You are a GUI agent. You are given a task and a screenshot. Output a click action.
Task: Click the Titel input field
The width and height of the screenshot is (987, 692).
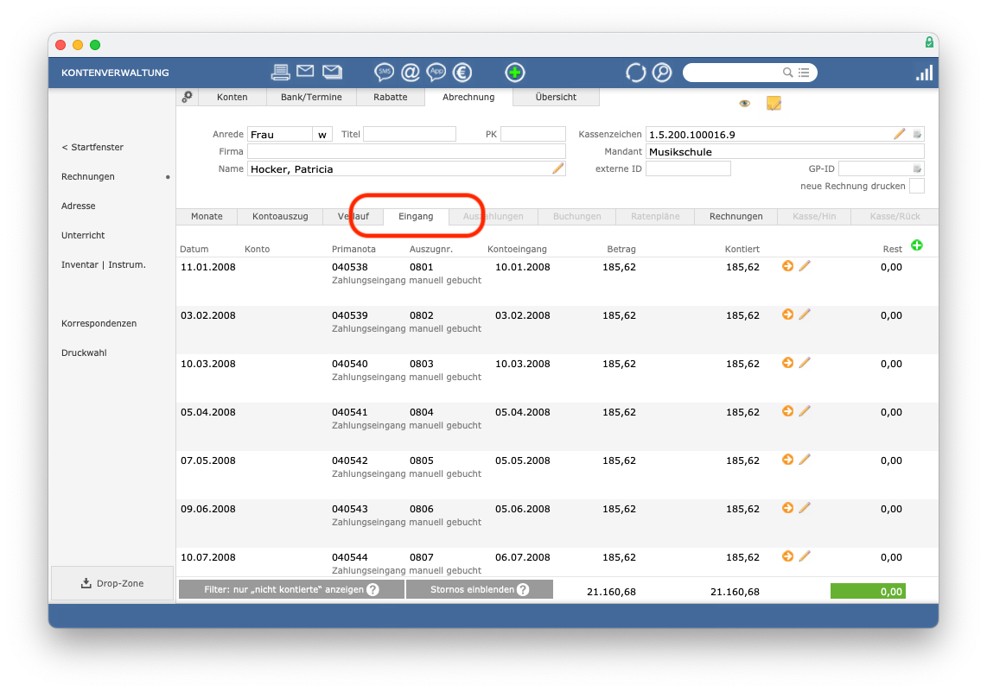(410, 134)
